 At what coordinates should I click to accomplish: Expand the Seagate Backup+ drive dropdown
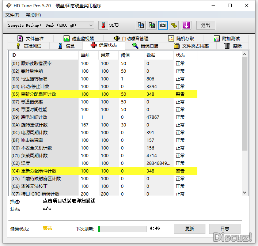(x=91, y=25)
